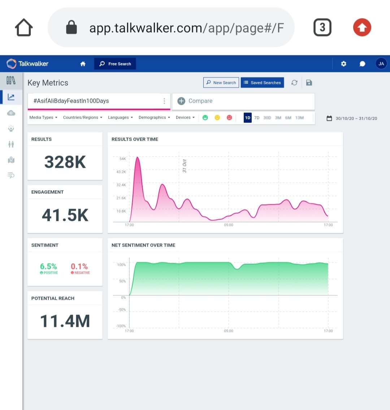
Task: Go to Talkwalker home via house icon
Action: pos(83,64)
